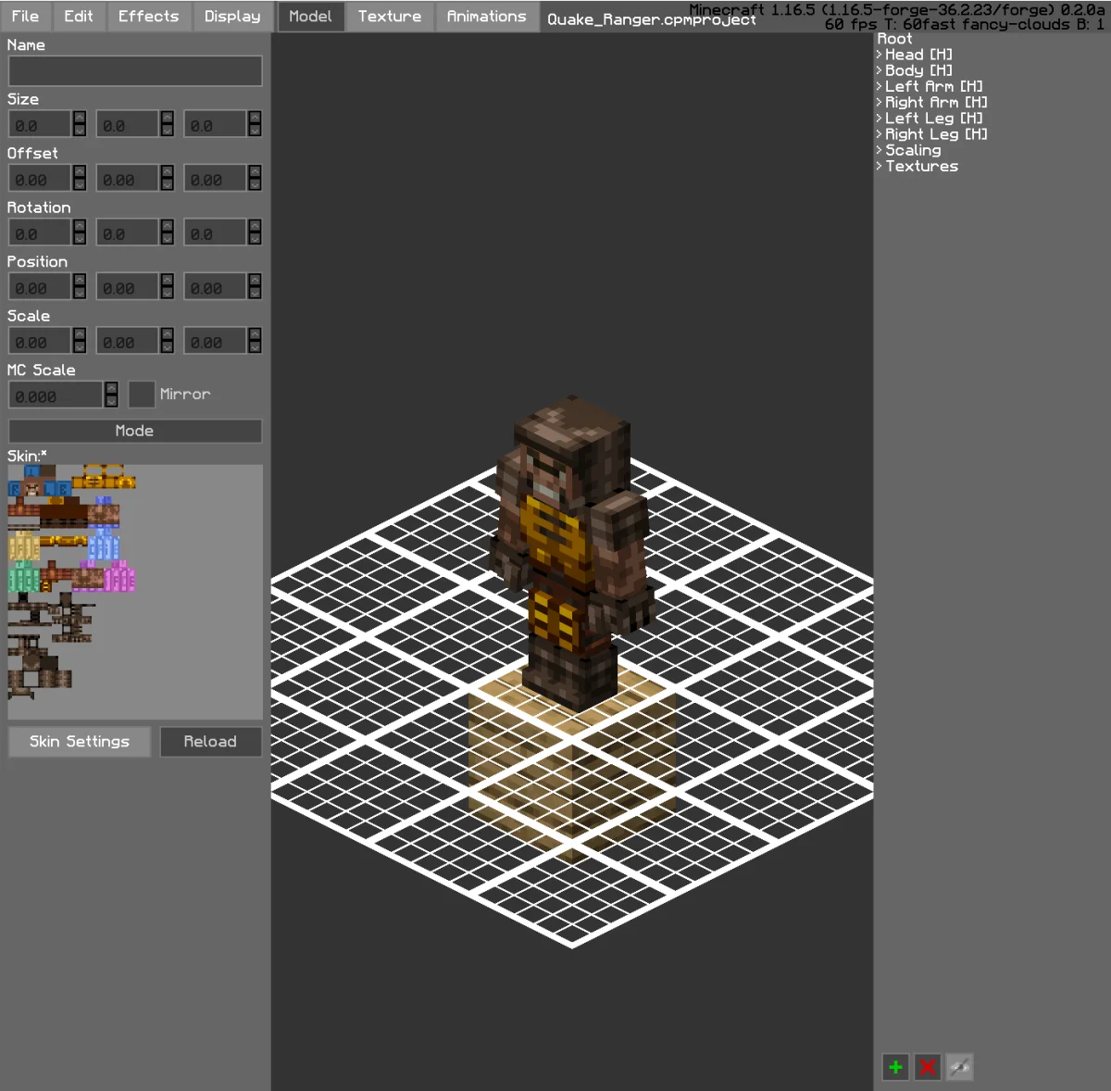Click the green plus add-part icon
The width and height of the screenshot is (1111, 1091).
[x=895, y=1067]
